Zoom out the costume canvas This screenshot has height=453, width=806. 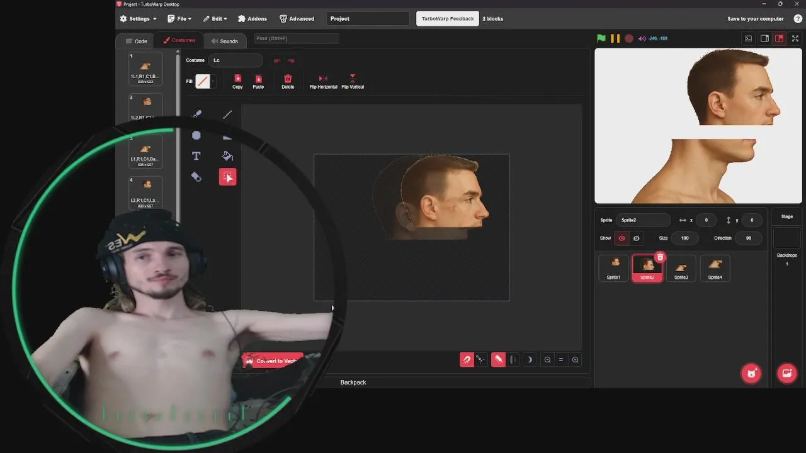click(547, 360)
